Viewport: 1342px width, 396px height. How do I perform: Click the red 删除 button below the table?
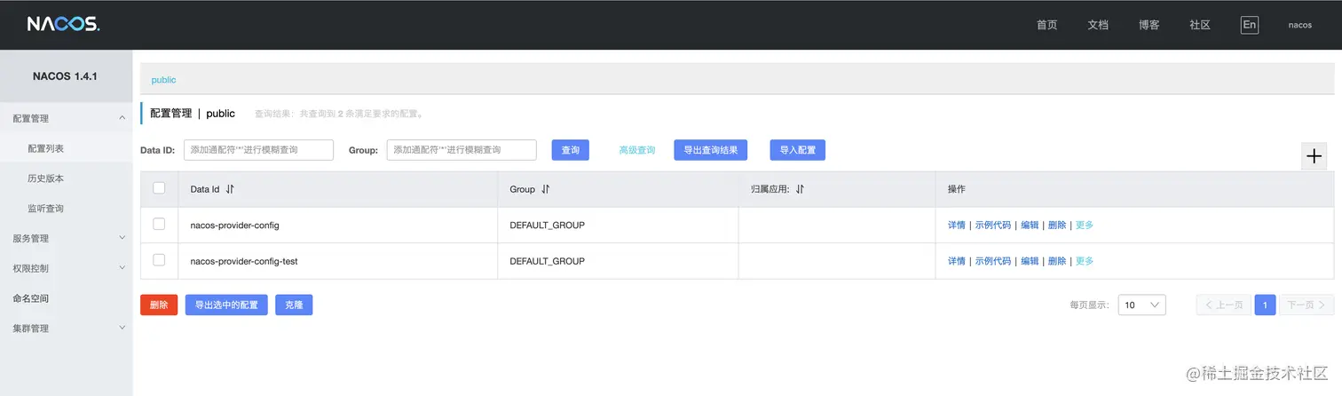[x=159, y=305]
